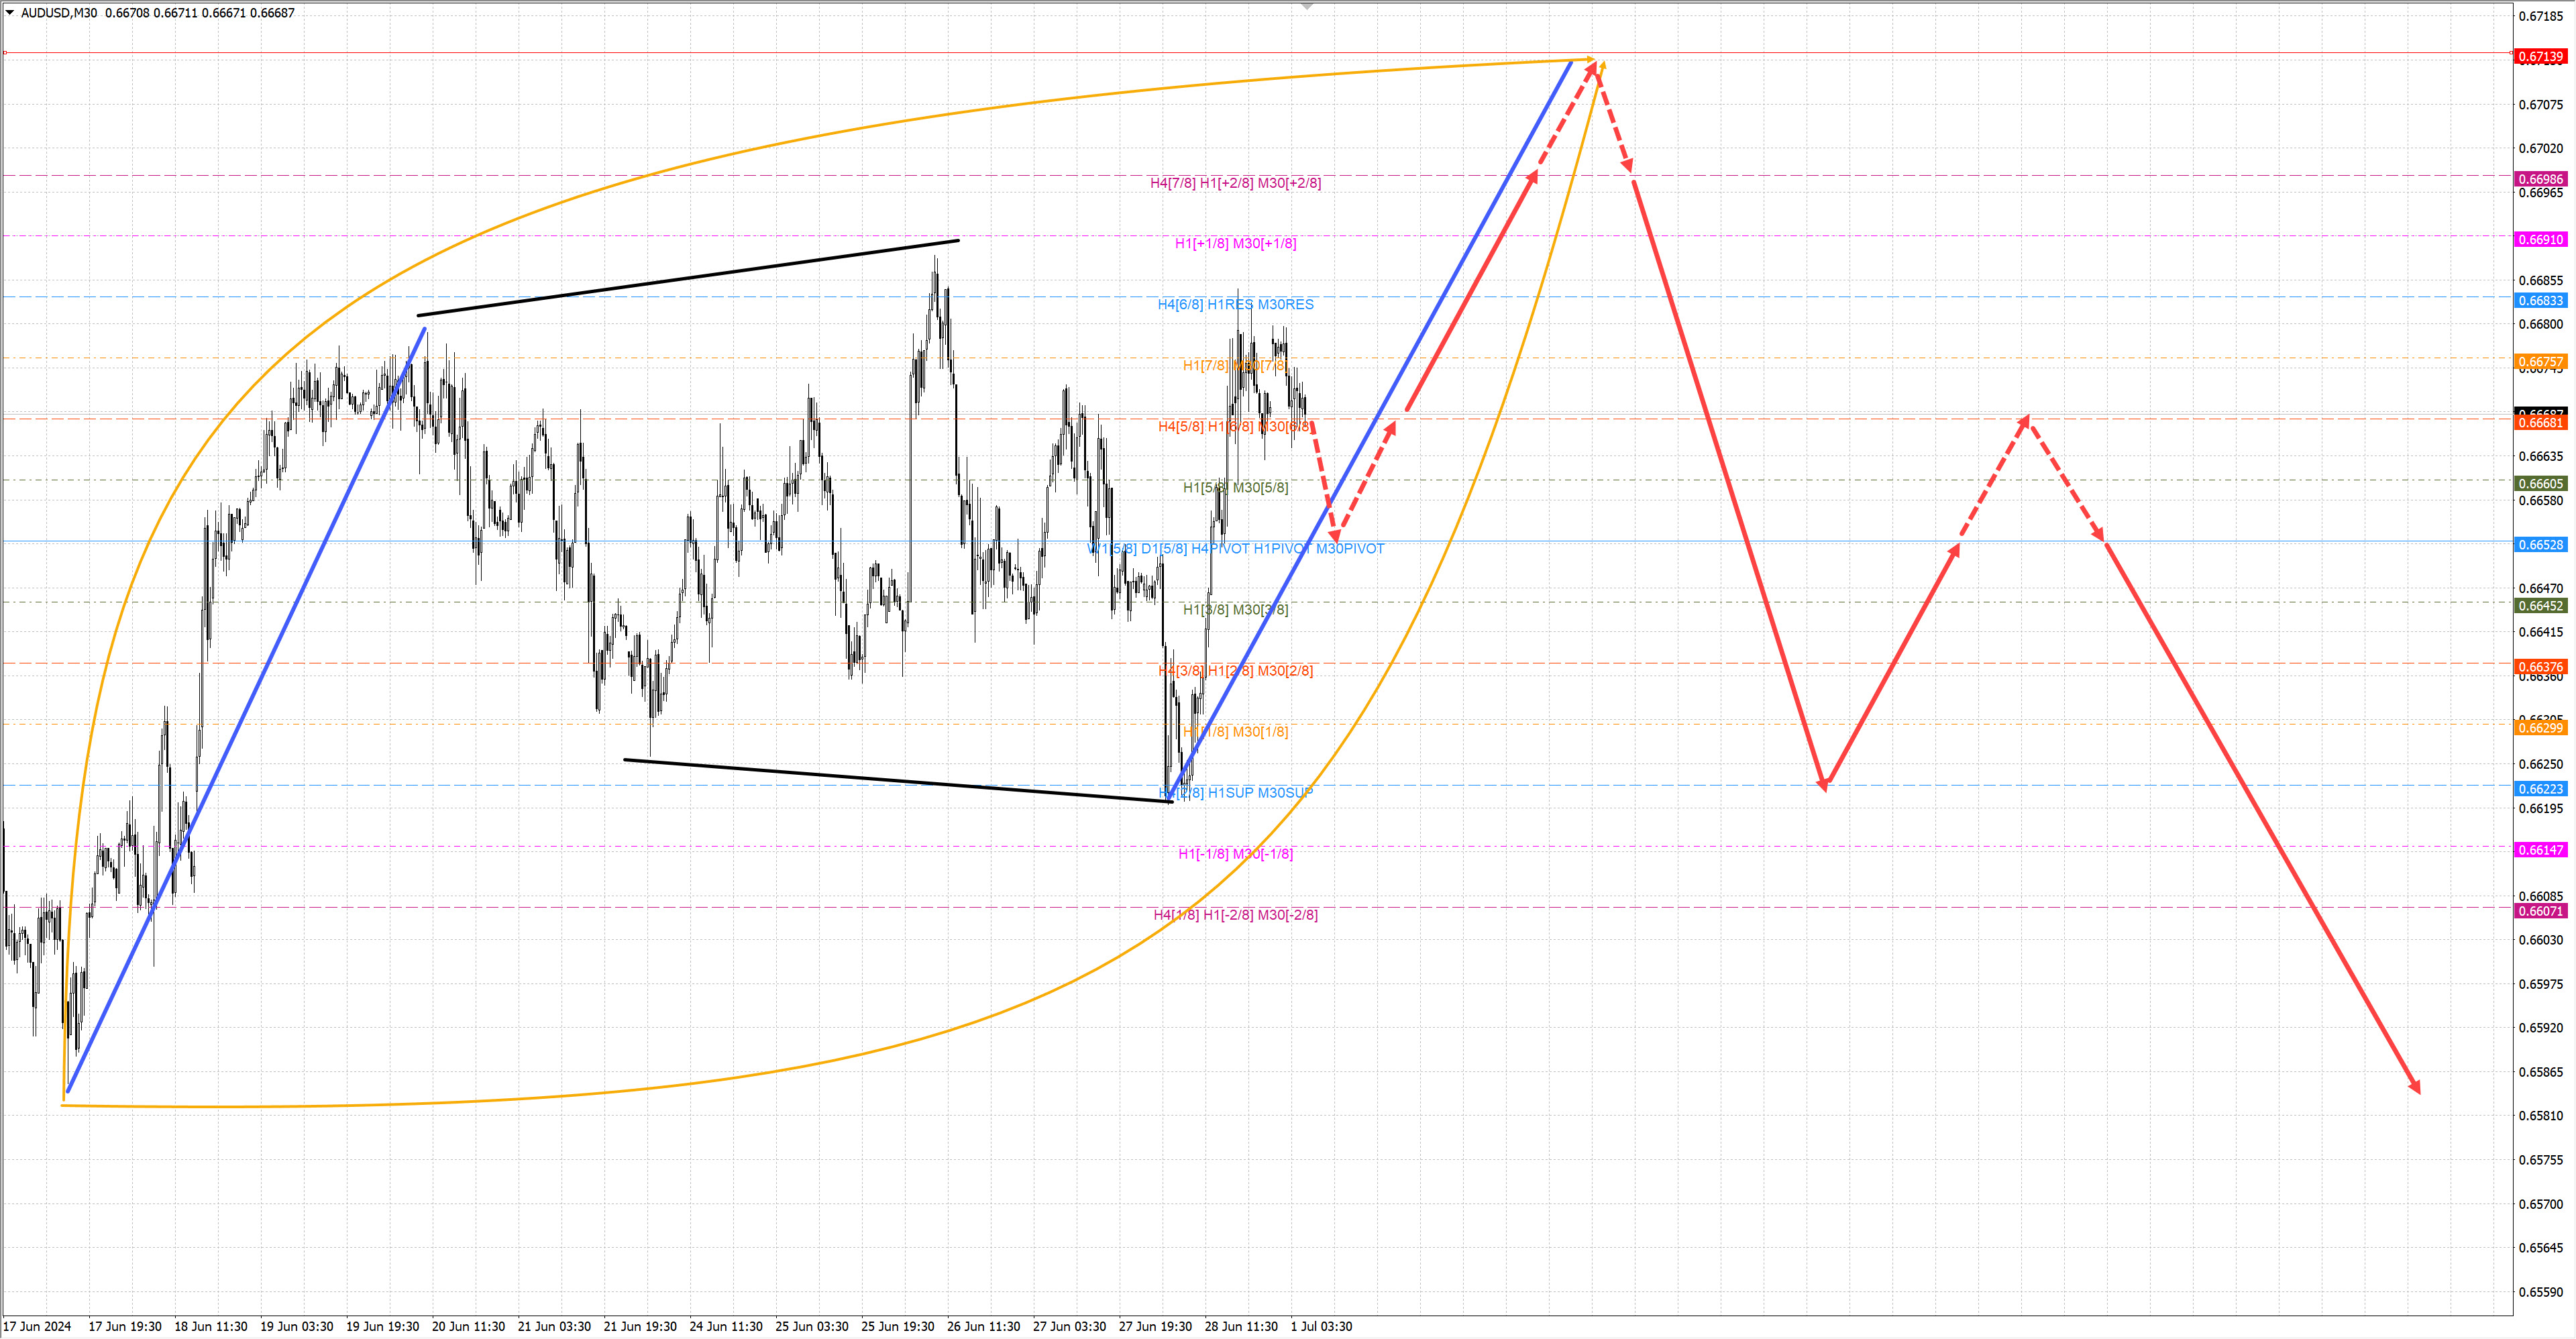Open the AUDUSD,M30 chart dropdown triangle
Screen dimensions: 2576x1339
10,13
